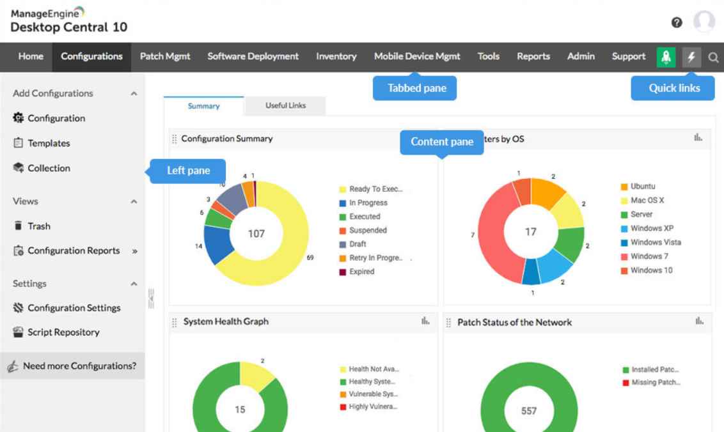Switch to the Useful Links tab
Viewport: 724px width, 432px height.
pyautogui.click(x=285, y=105)
